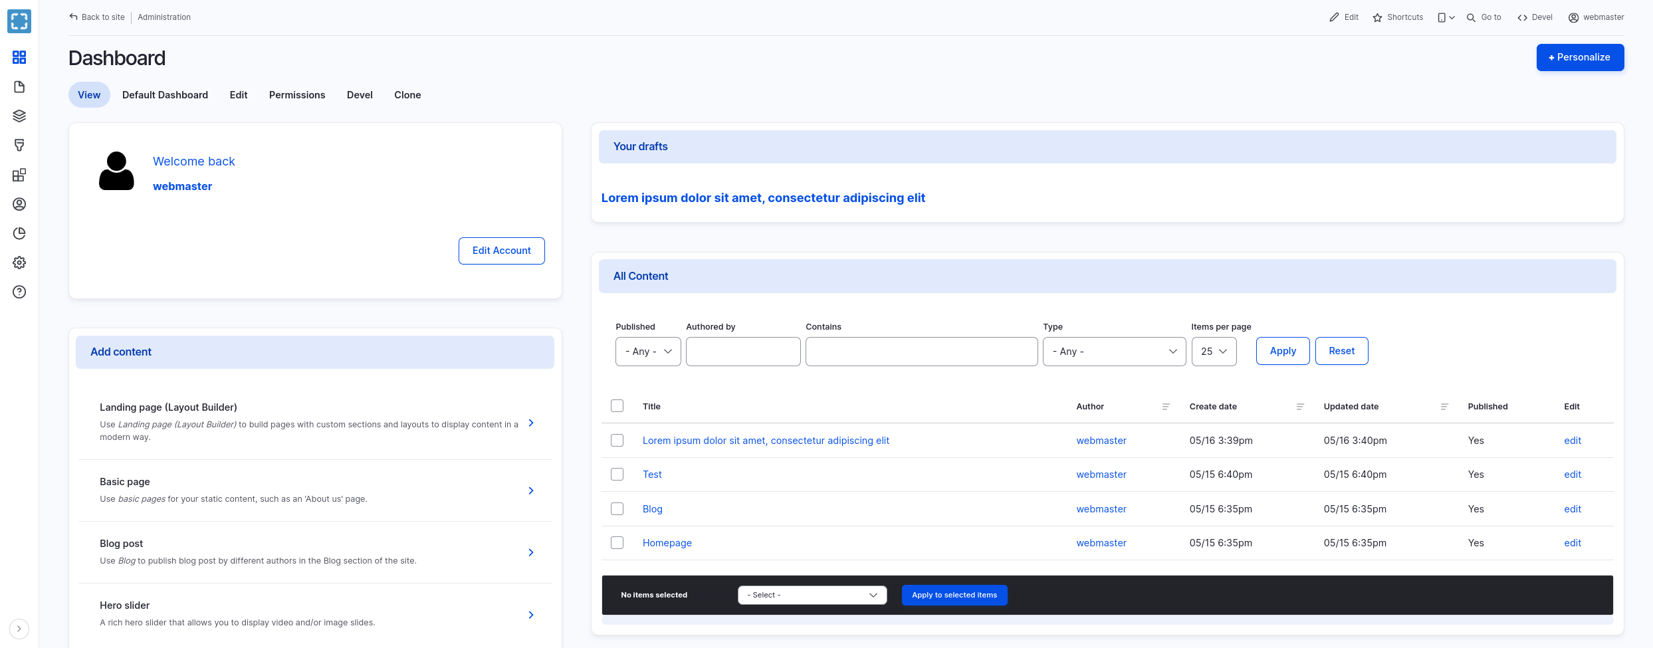Open the Configuration gear icon
Viewport: 1653px width, 648px height.
[x=19, y=263]
